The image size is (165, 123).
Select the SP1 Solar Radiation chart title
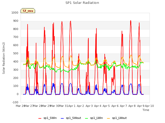pos(82,3)
